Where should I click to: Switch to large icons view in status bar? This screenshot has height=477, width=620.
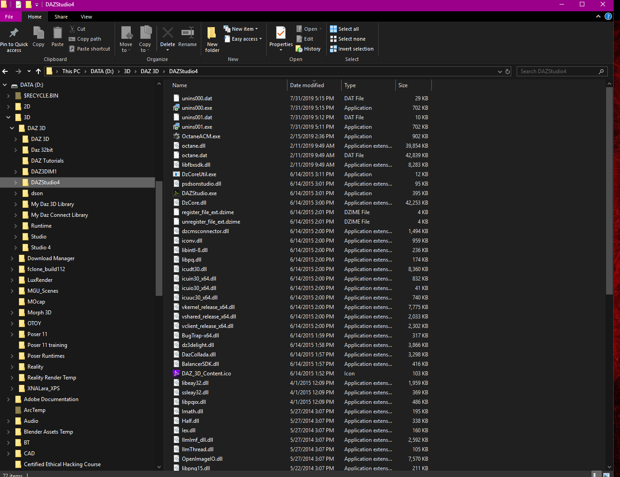[606, 475]
